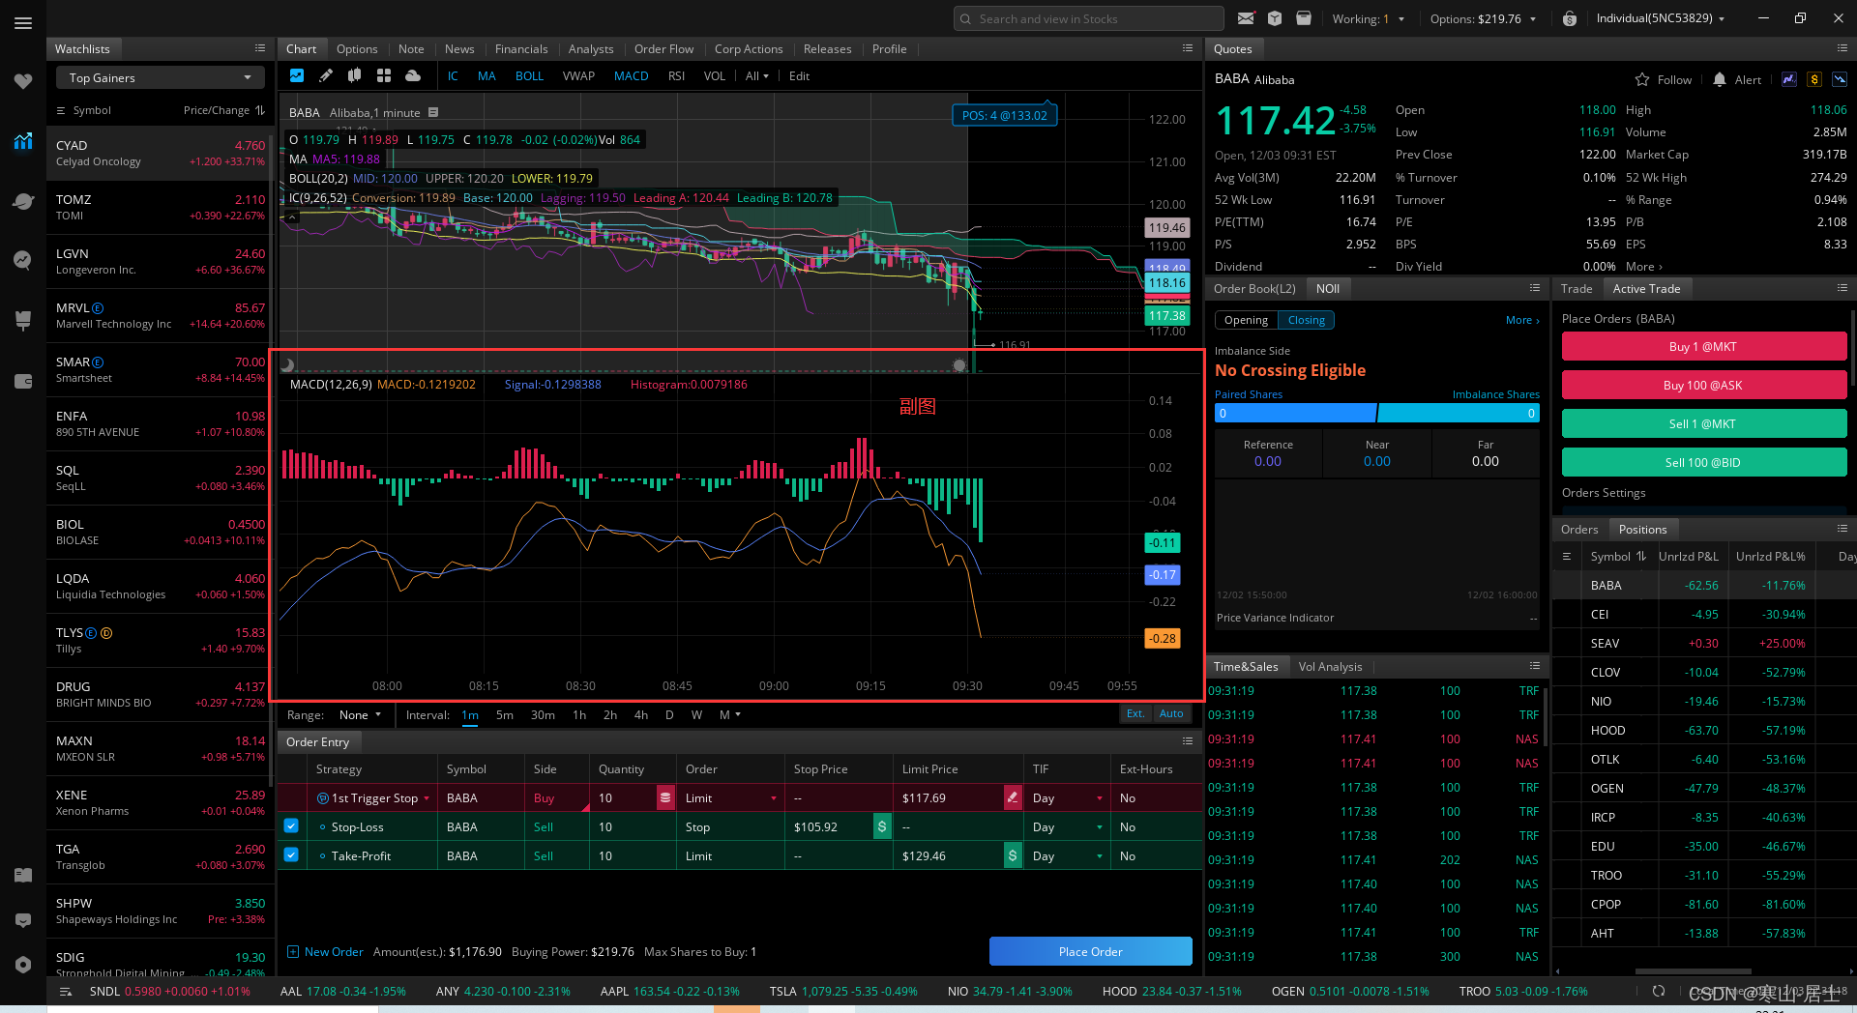Click the New Order link
Viewport: 1857px width, 1013px height.
[x=325, y=952]
